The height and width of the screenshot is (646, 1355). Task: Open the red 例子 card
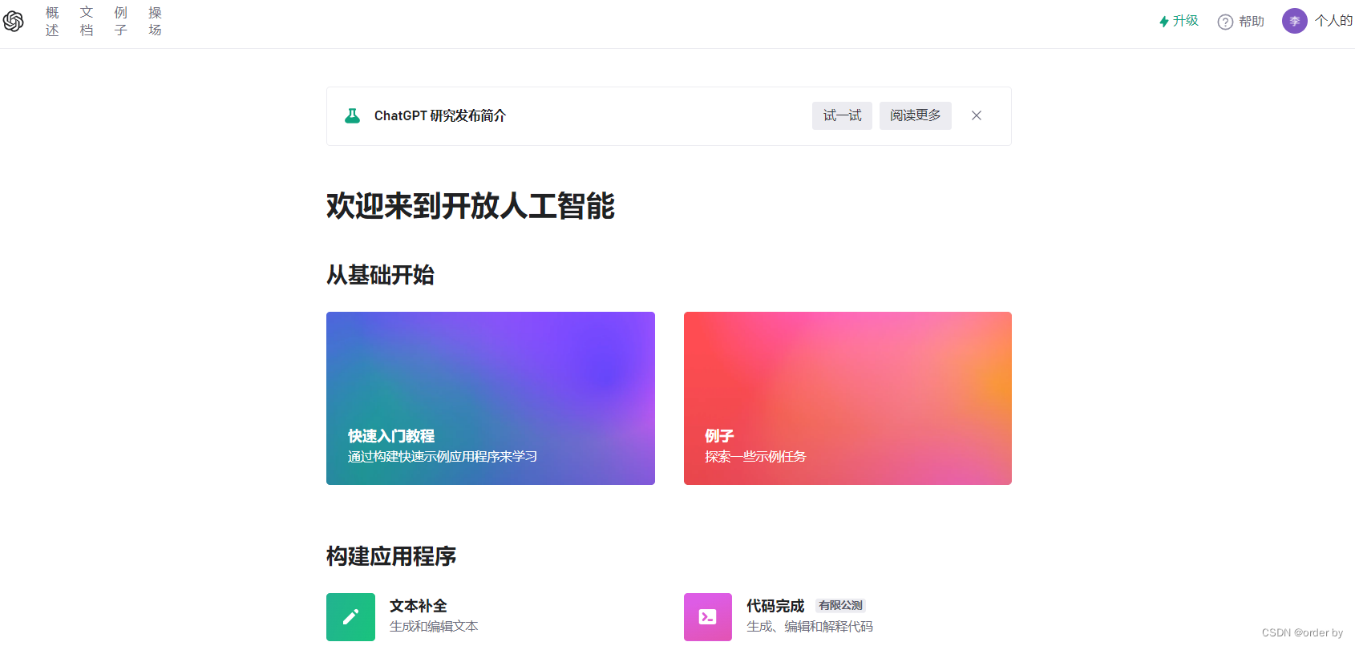pos(847,398)
